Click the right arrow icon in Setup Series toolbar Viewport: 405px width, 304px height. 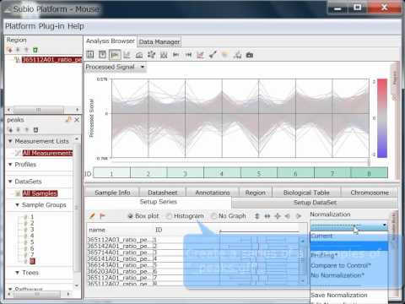pyautogui.click(x=299, y=216)
